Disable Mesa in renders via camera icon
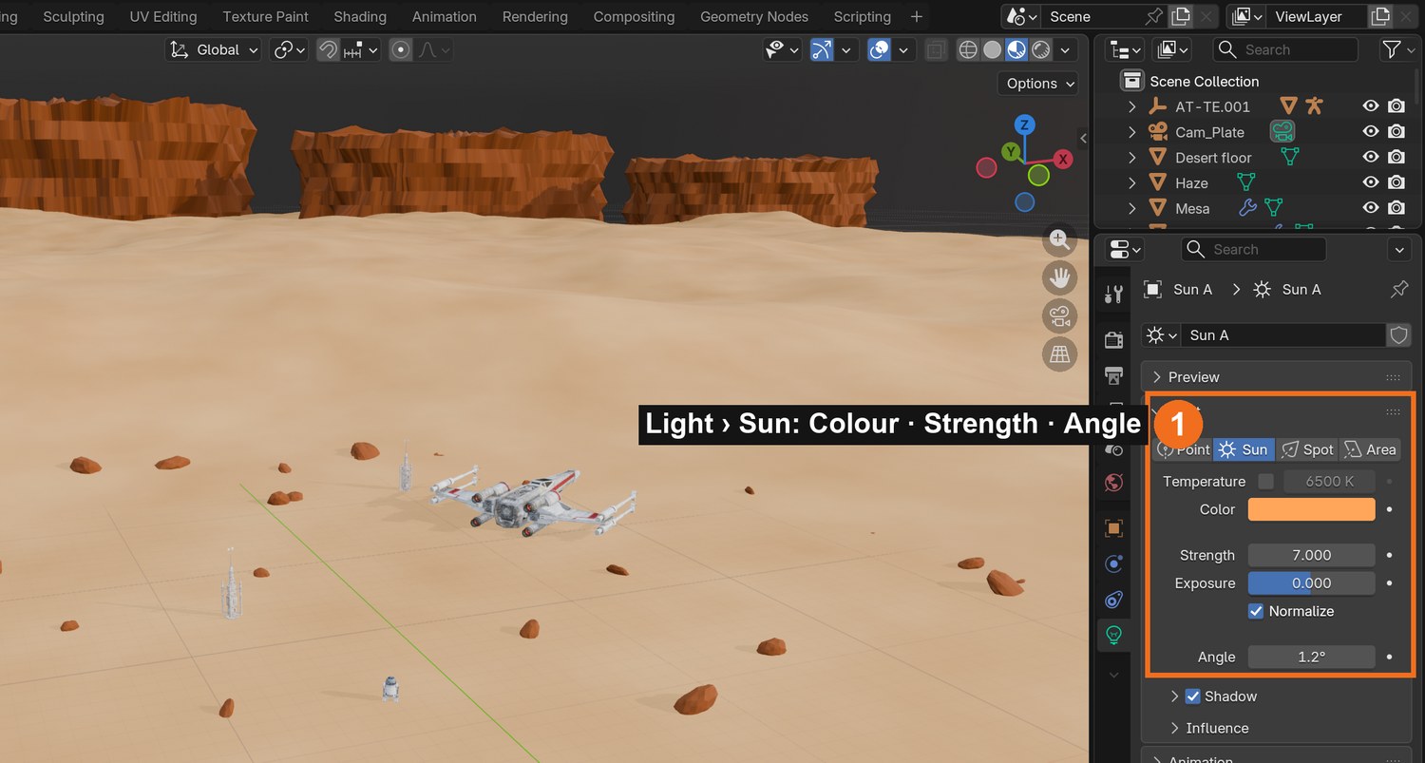Viewport: 1425px width, 763px height. click(1396, 208)
